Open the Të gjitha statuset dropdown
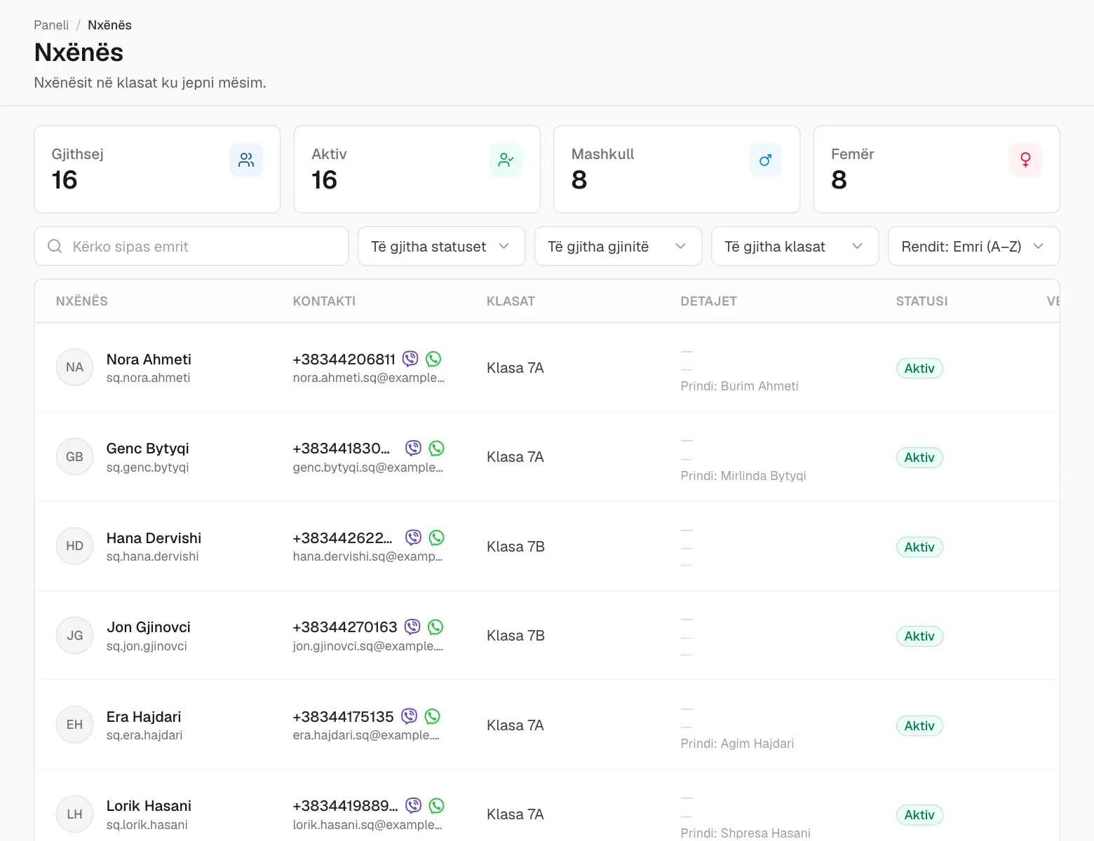Image resolution: width=1094 pixels, height=841 pixels. click(442, 246)
